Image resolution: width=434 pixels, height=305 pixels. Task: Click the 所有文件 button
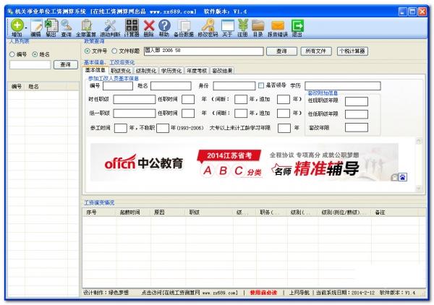coord(316,51)
